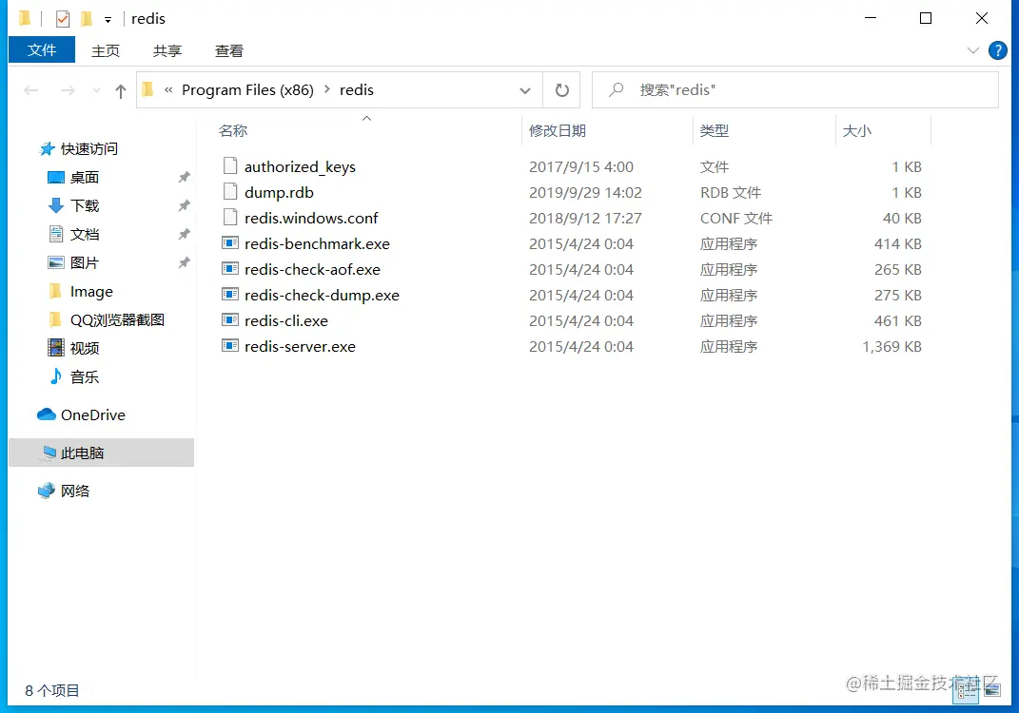Sort by 类型 column header
The image size is (1019, 713).
(715, 130)
